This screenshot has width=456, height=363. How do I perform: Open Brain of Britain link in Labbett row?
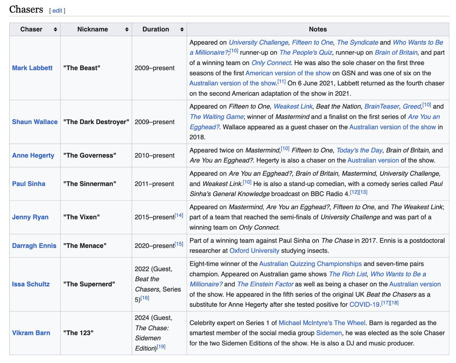tap(396, 53)
